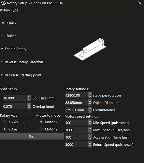Choose X Axis as rotary axis

pos(5,122)
